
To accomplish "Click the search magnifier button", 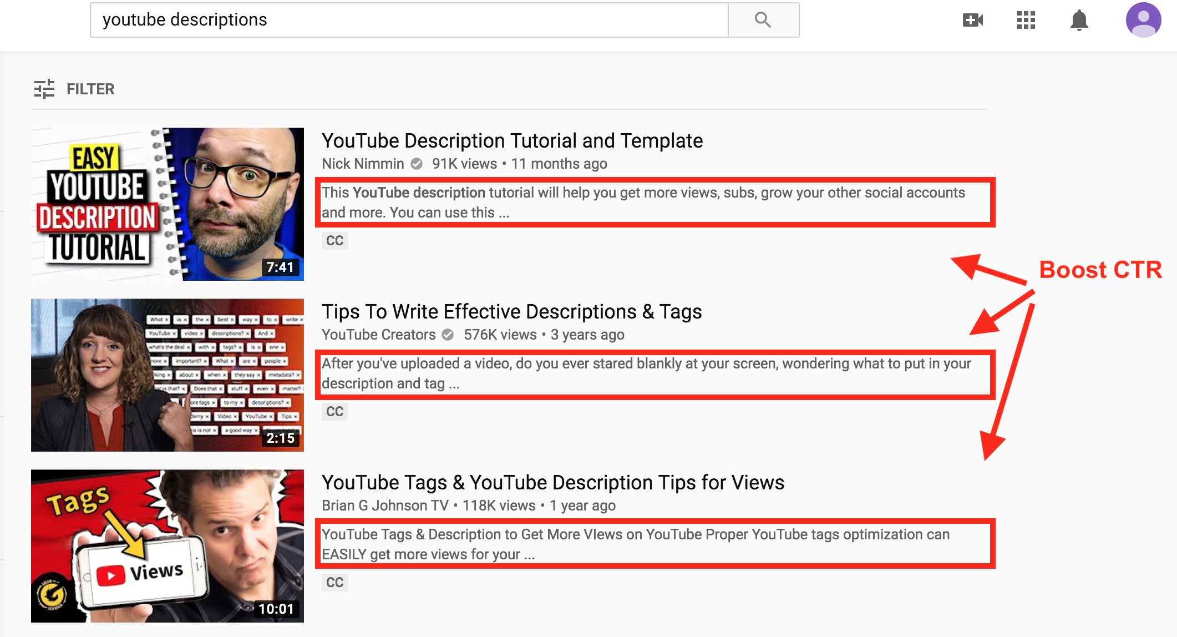I will coord(763,20).
